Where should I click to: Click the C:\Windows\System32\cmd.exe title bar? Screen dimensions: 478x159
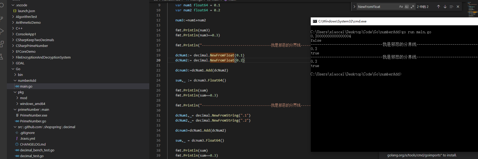[394, 21]
